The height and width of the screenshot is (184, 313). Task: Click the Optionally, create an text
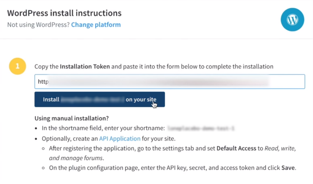(70, 139)
